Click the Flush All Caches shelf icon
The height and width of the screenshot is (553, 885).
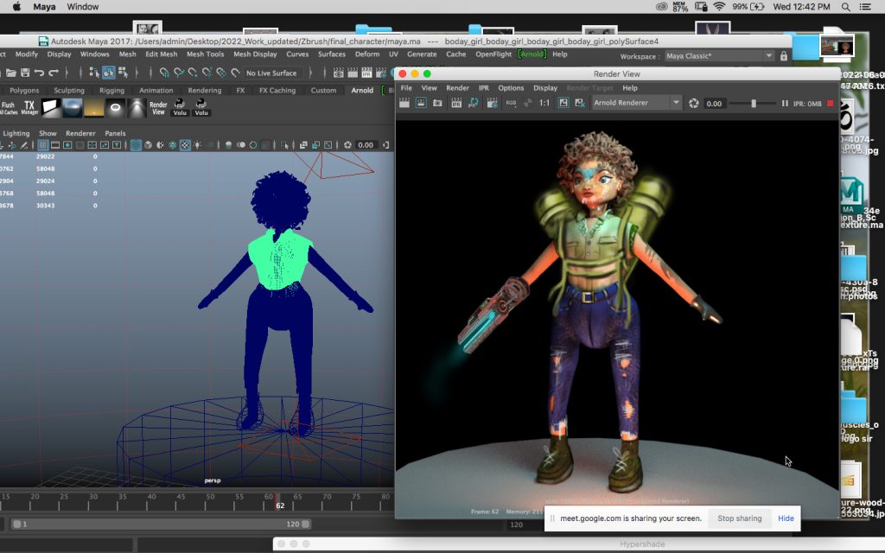tap(8, 108)
